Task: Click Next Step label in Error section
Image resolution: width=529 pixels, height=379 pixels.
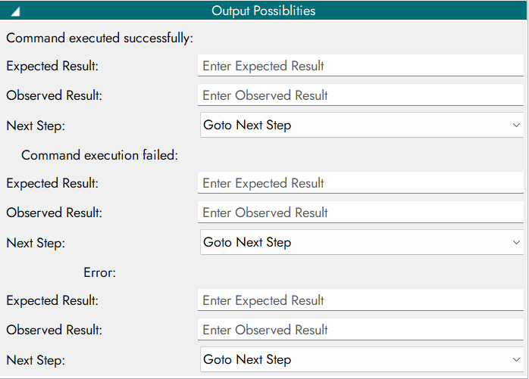Action: pyautogui.click(x=36, y=360)
